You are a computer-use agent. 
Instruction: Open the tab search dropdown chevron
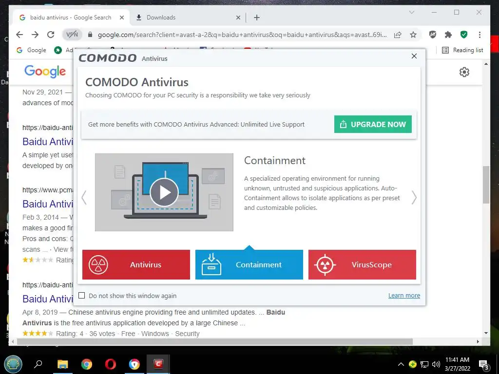411,12
